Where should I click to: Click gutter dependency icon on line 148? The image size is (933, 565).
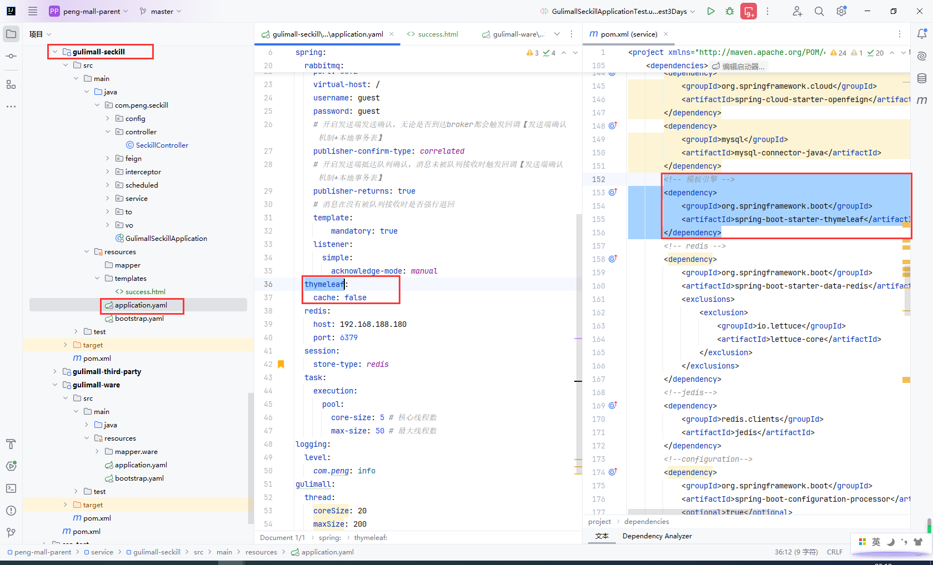[613, 126]
